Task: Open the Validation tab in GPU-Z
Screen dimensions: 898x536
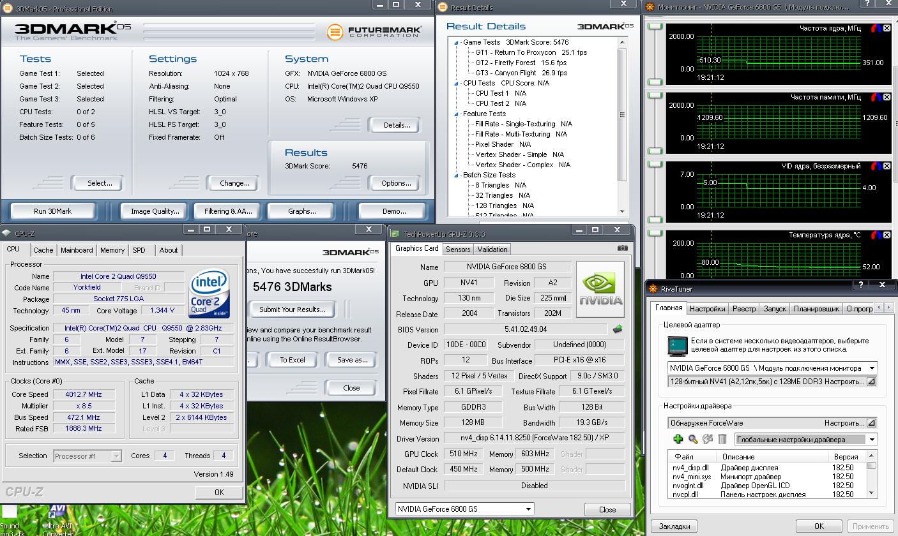Action: pos(492,249)
